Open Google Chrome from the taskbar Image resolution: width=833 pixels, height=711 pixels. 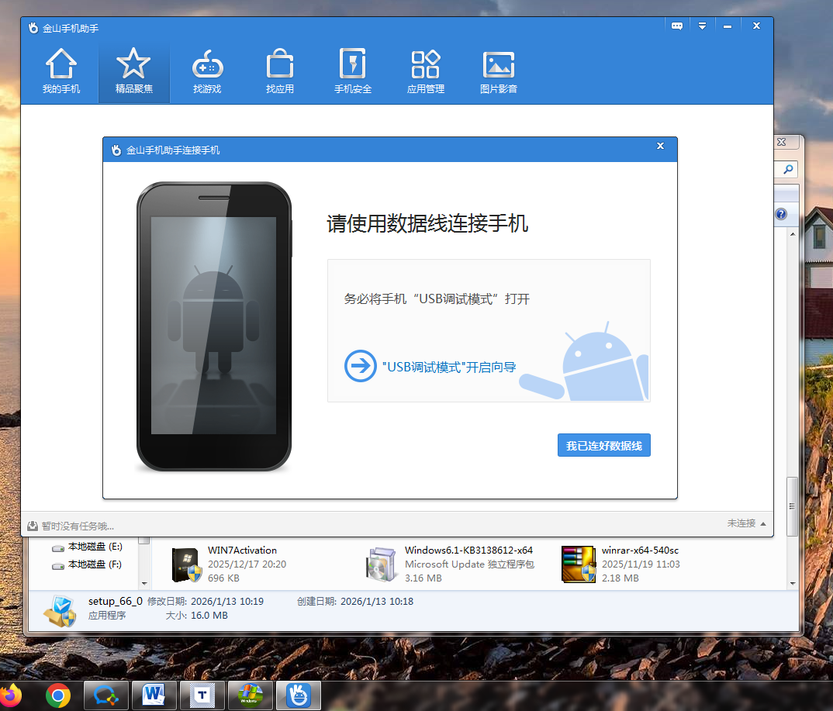[x=58, y=696]
